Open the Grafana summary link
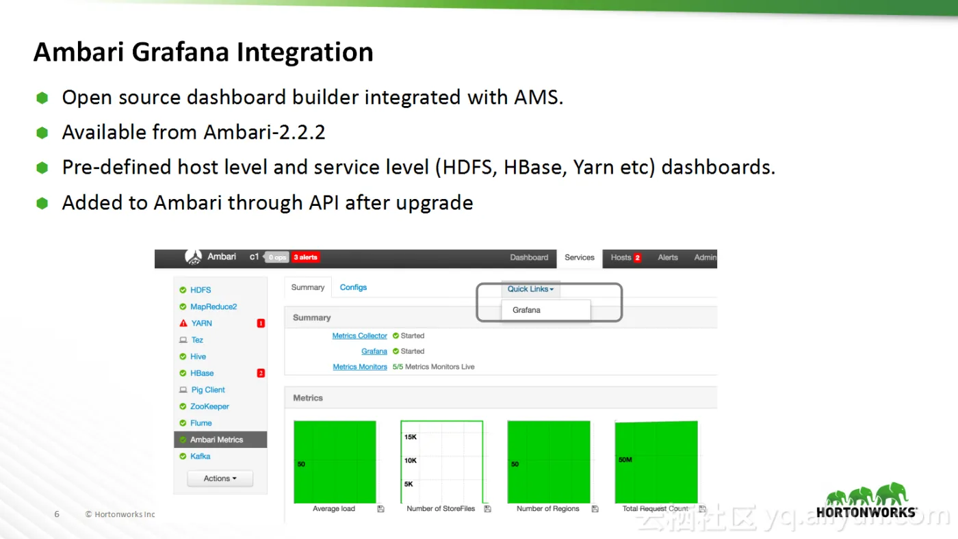This screenshot has height=539, width=958. coord(374,352)
